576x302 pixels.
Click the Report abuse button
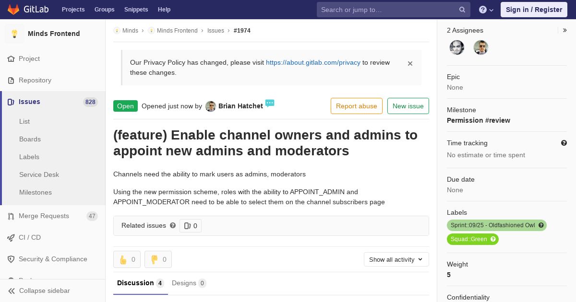[x=357, y=106]
